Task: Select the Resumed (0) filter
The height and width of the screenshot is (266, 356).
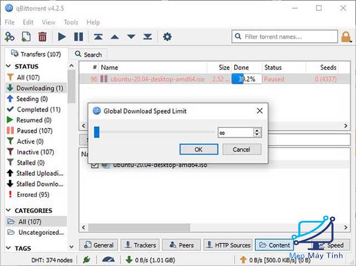Action: (36, 120)
